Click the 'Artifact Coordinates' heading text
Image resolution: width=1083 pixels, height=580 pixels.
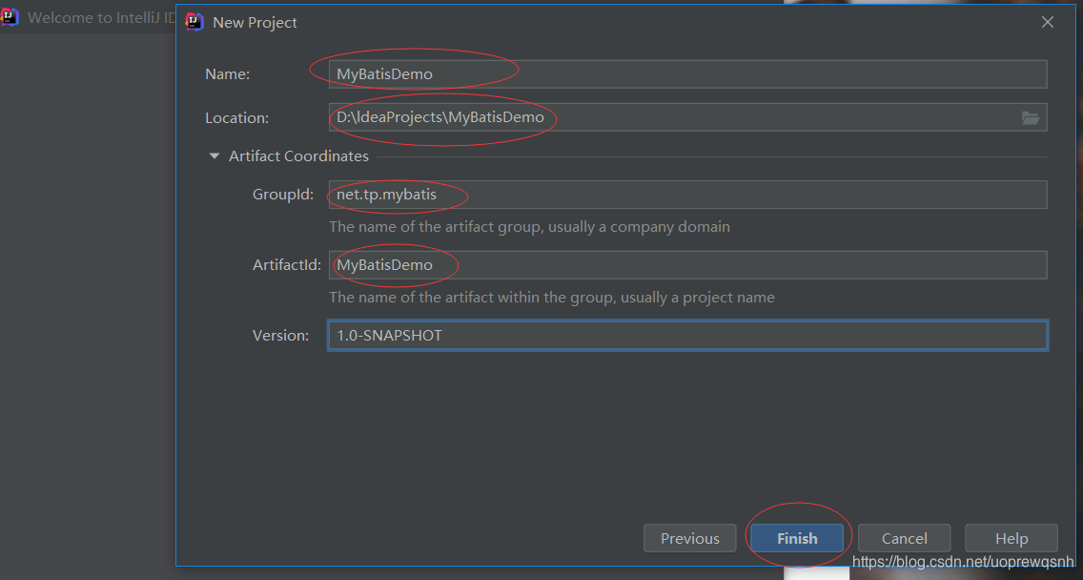tap(298, 156)
